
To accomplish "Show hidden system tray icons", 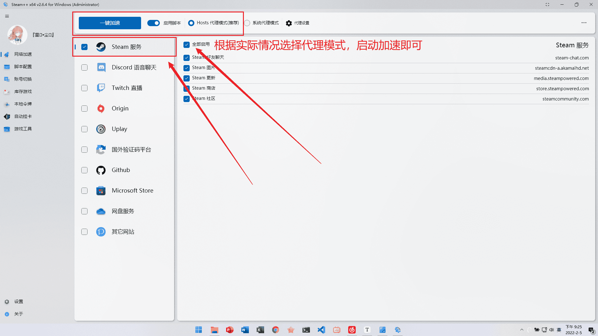I will [x=522, y=330].
